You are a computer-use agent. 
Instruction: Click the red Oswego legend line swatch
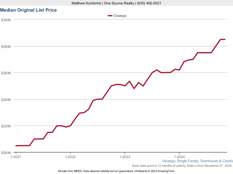coord(110,16)
